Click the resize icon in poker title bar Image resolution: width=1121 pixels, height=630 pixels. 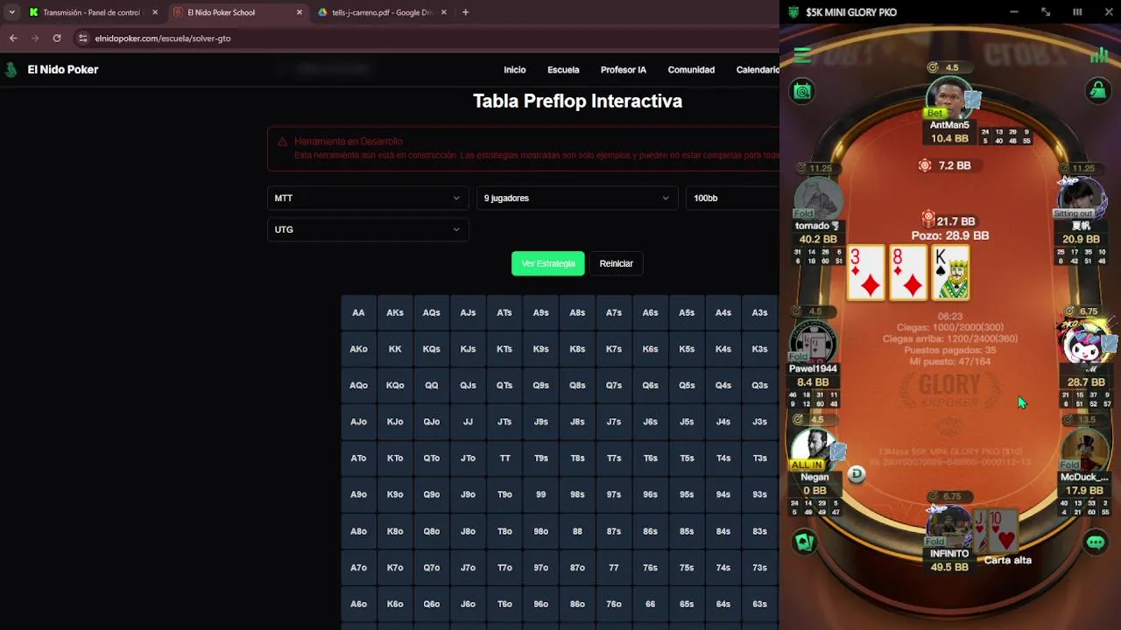tap(1046, 12)
